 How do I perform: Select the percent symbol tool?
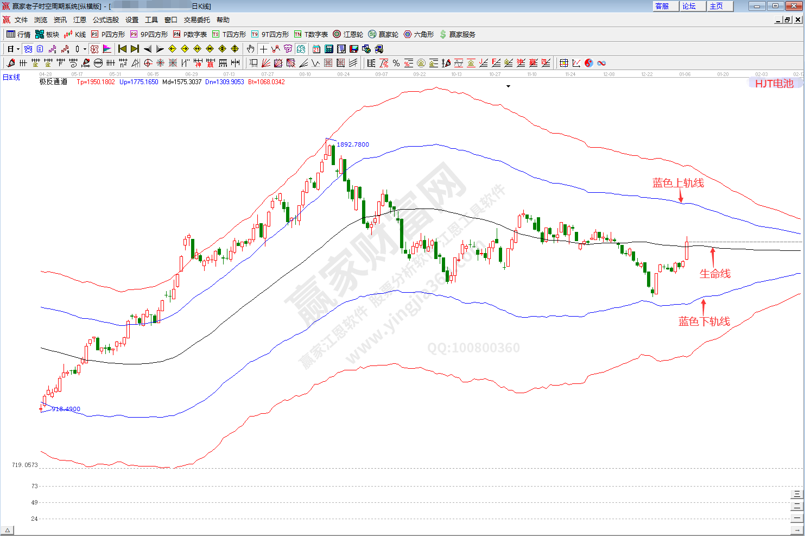[x=396, y=63]
